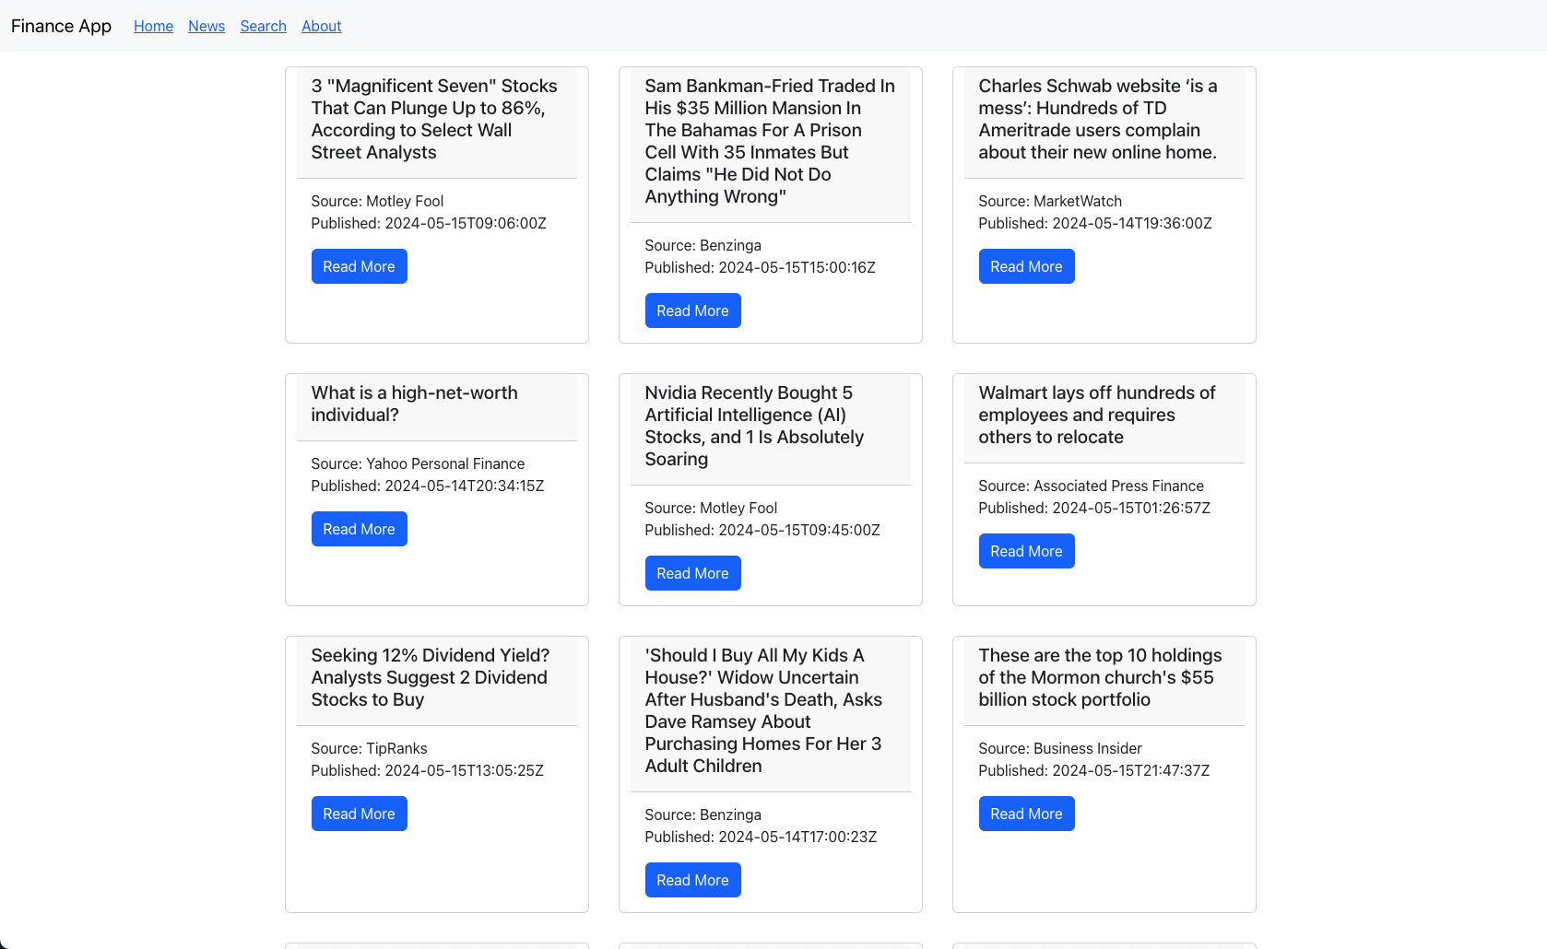Read More on Walmart layoffs article

click(1026, 551)
